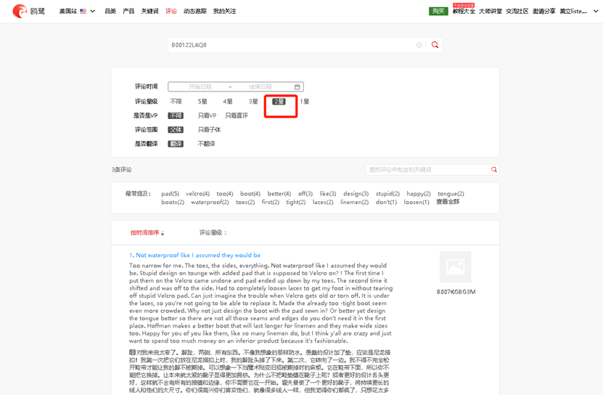
Task: Select the 2星 rating filter
Action: 279,101
